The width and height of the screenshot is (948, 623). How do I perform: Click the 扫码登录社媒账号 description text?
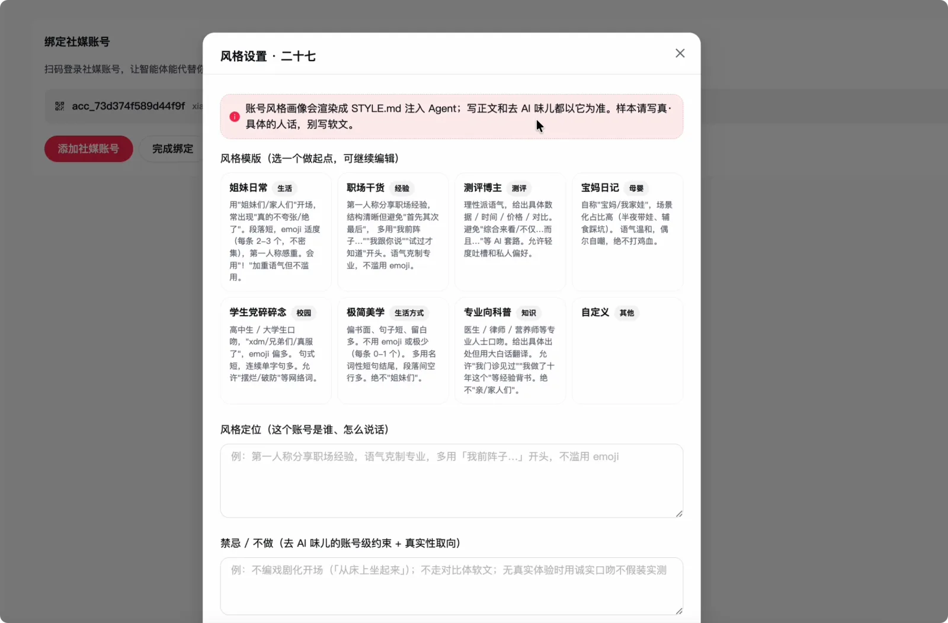(123, 69)
